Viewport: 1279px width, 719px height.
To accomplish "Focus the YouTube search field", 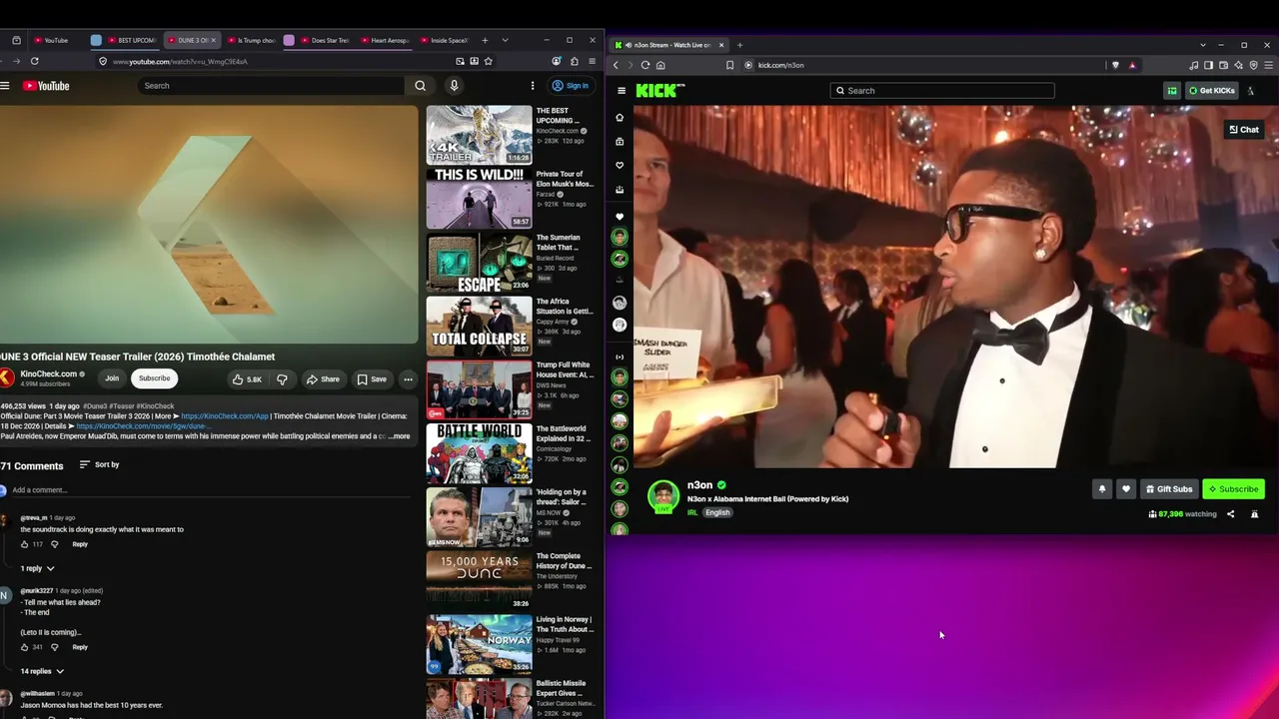I will pyautogui.click(x=271, y=86).
